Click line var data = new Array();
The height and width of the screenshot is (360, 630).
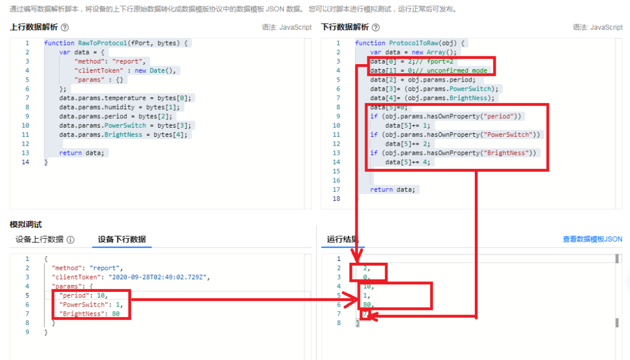pyautogui.click(x=414, y=52)
